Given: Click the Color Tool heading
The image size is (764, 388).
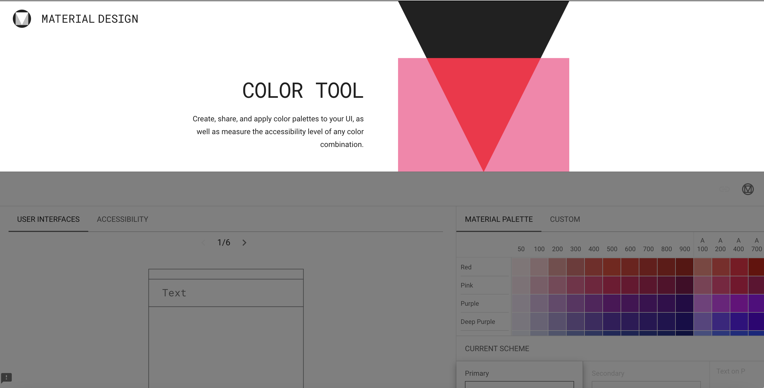Looking at the screenshot, I should [303, 91].
